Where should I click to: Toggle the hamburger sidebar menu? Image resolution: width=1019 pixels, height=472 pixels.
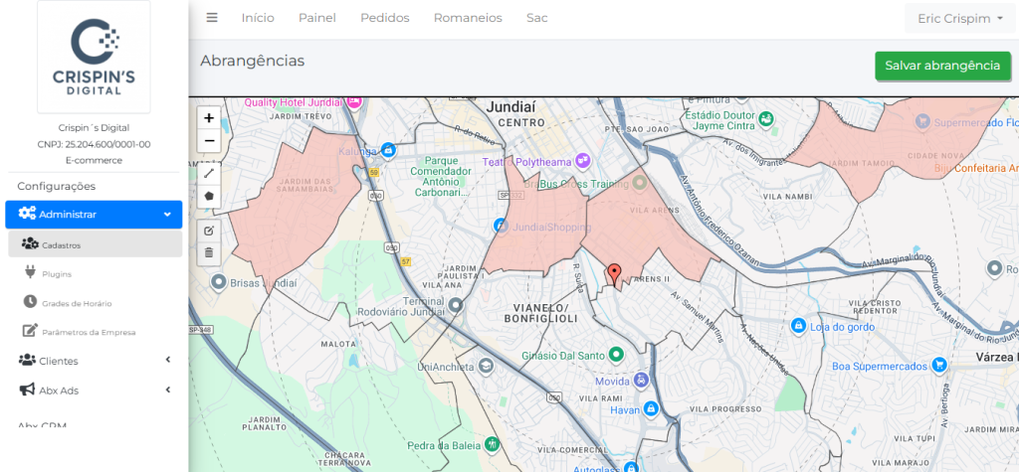point(212,17)
